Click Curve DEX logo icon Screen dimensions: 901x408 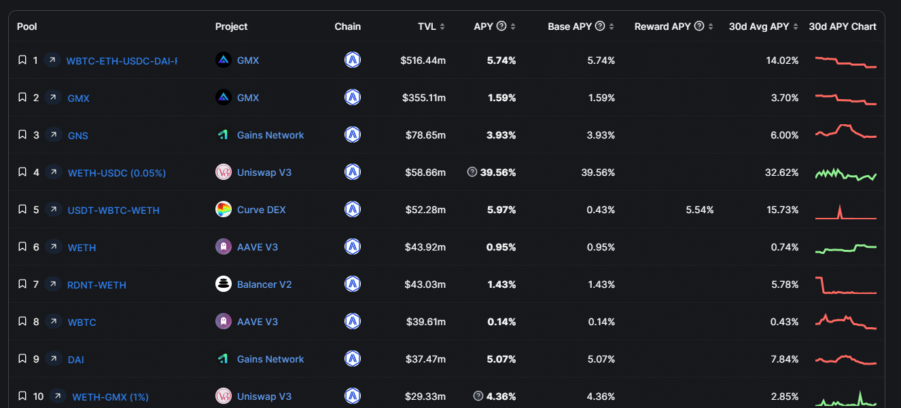224,210
